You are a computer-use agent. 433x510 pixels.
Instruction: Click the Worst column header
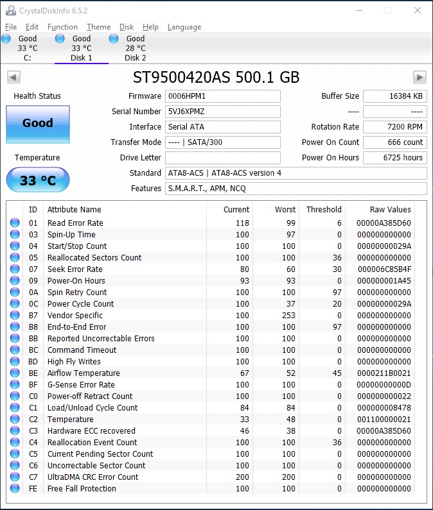pyautogui.click(x=285, y=210)
